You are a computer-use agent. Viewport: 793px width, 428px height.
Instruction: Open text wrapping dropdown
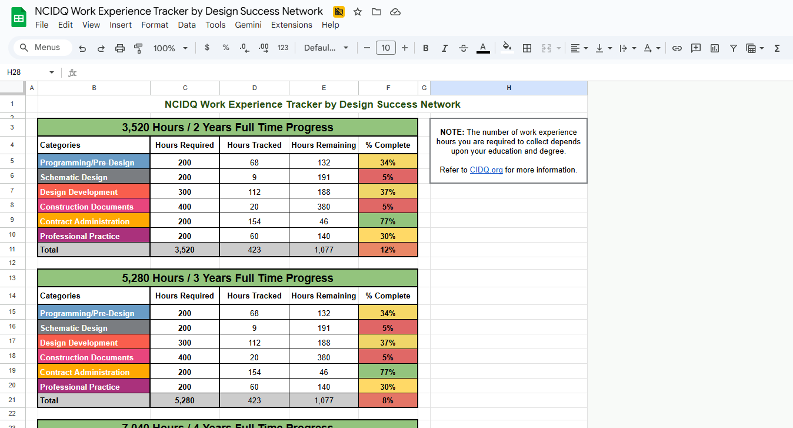628,48
